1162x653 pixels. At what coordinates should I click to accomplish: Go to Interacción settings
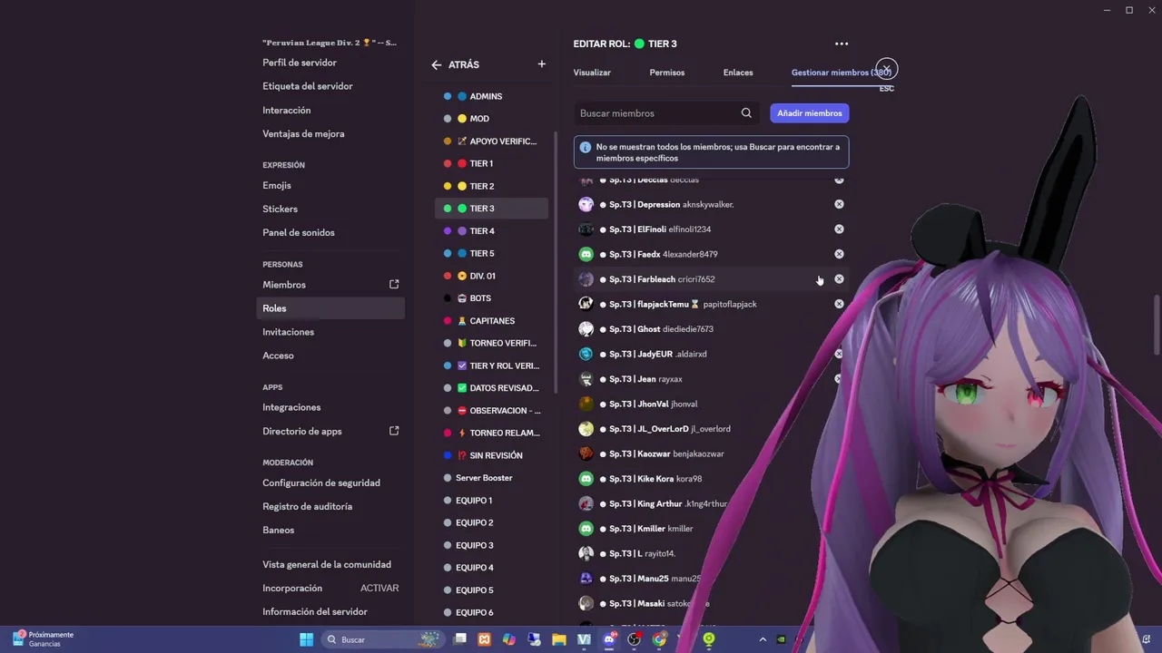pos(330,110)
